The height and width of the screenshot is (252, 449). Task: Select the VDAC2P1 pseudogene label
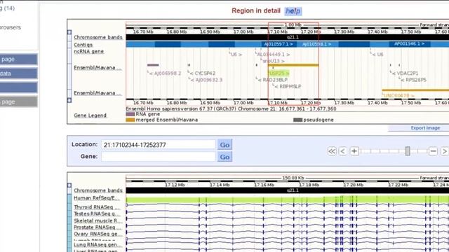(x=406, y=73)
